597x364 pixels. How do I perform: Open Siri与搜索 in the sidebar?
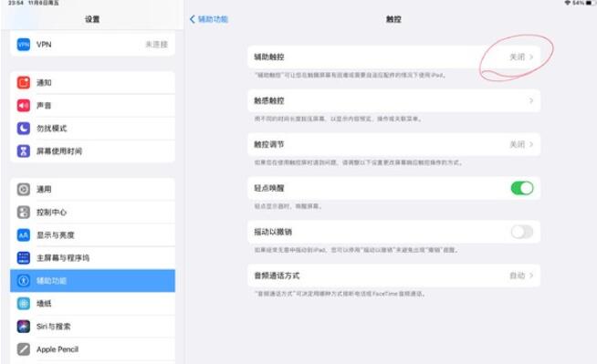click(x=92, y=327)
